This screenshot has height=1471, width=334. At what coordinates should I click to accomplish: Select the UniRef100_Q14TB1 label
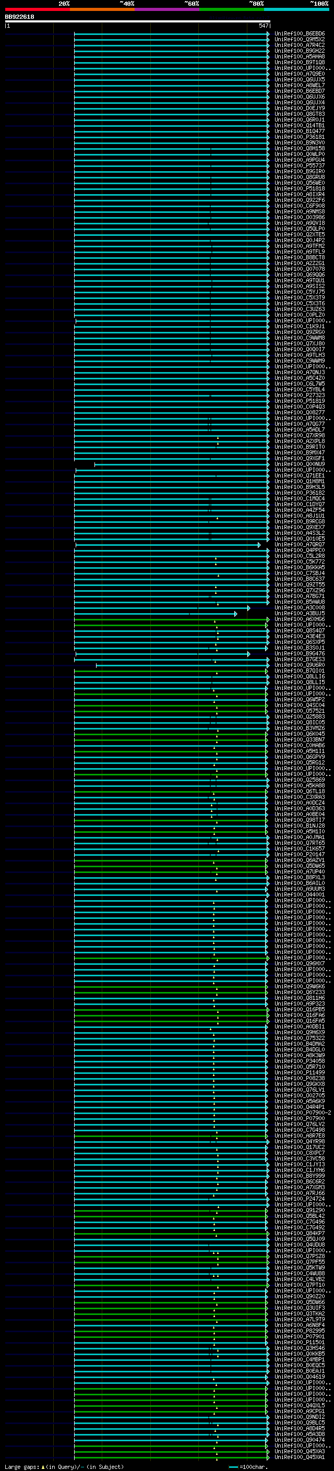click(299, 126)
